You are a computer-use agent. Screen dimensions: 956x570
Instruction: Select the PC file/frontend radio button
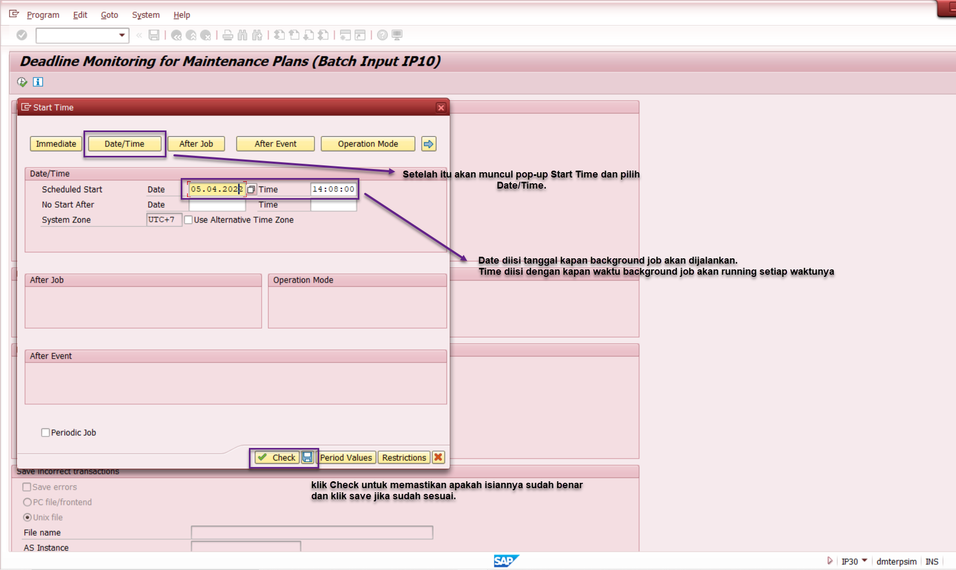click(x=27, y=502)
